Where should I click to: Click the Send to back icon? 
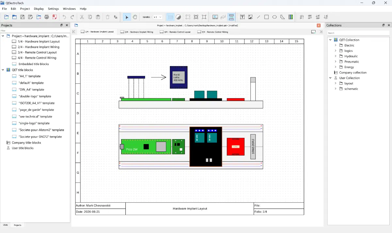pos(326,17)
